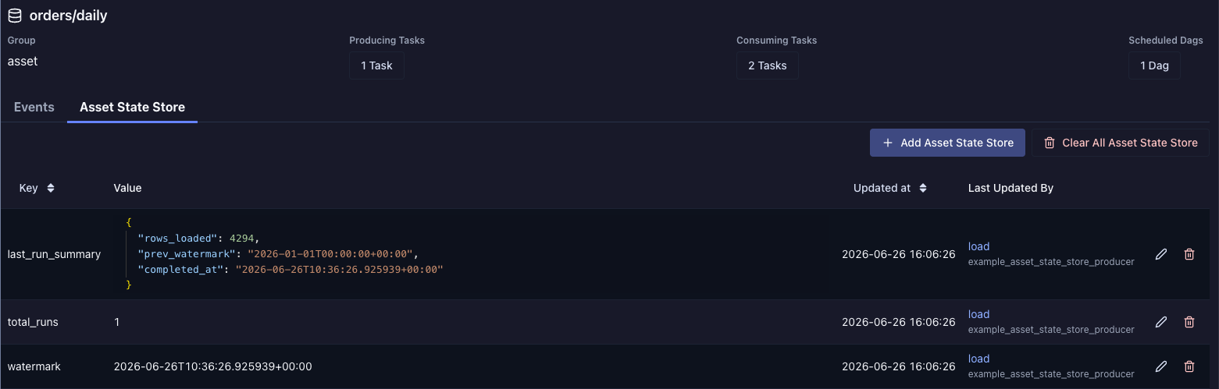Click the "prev_watermark" JSON line
Screen dimensions: 1219x389
coord(279,253)
